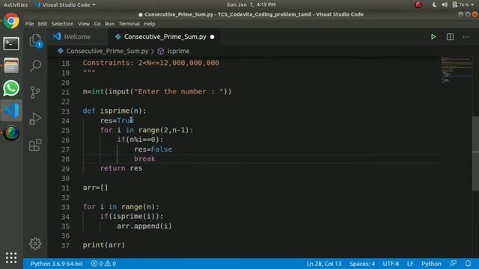This screenshot has height=269, width=479.
Task: Run the Python file with play button
Action: 433,37
